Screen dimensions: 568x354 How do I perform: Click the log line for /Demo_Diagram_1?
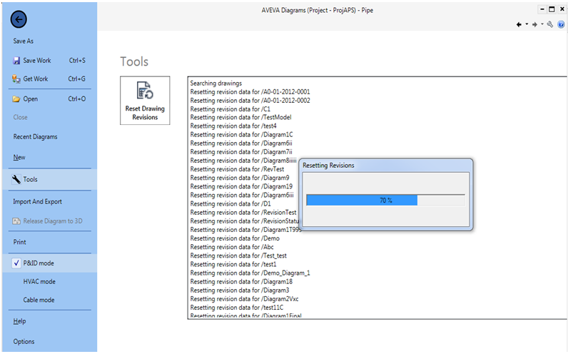250,273
